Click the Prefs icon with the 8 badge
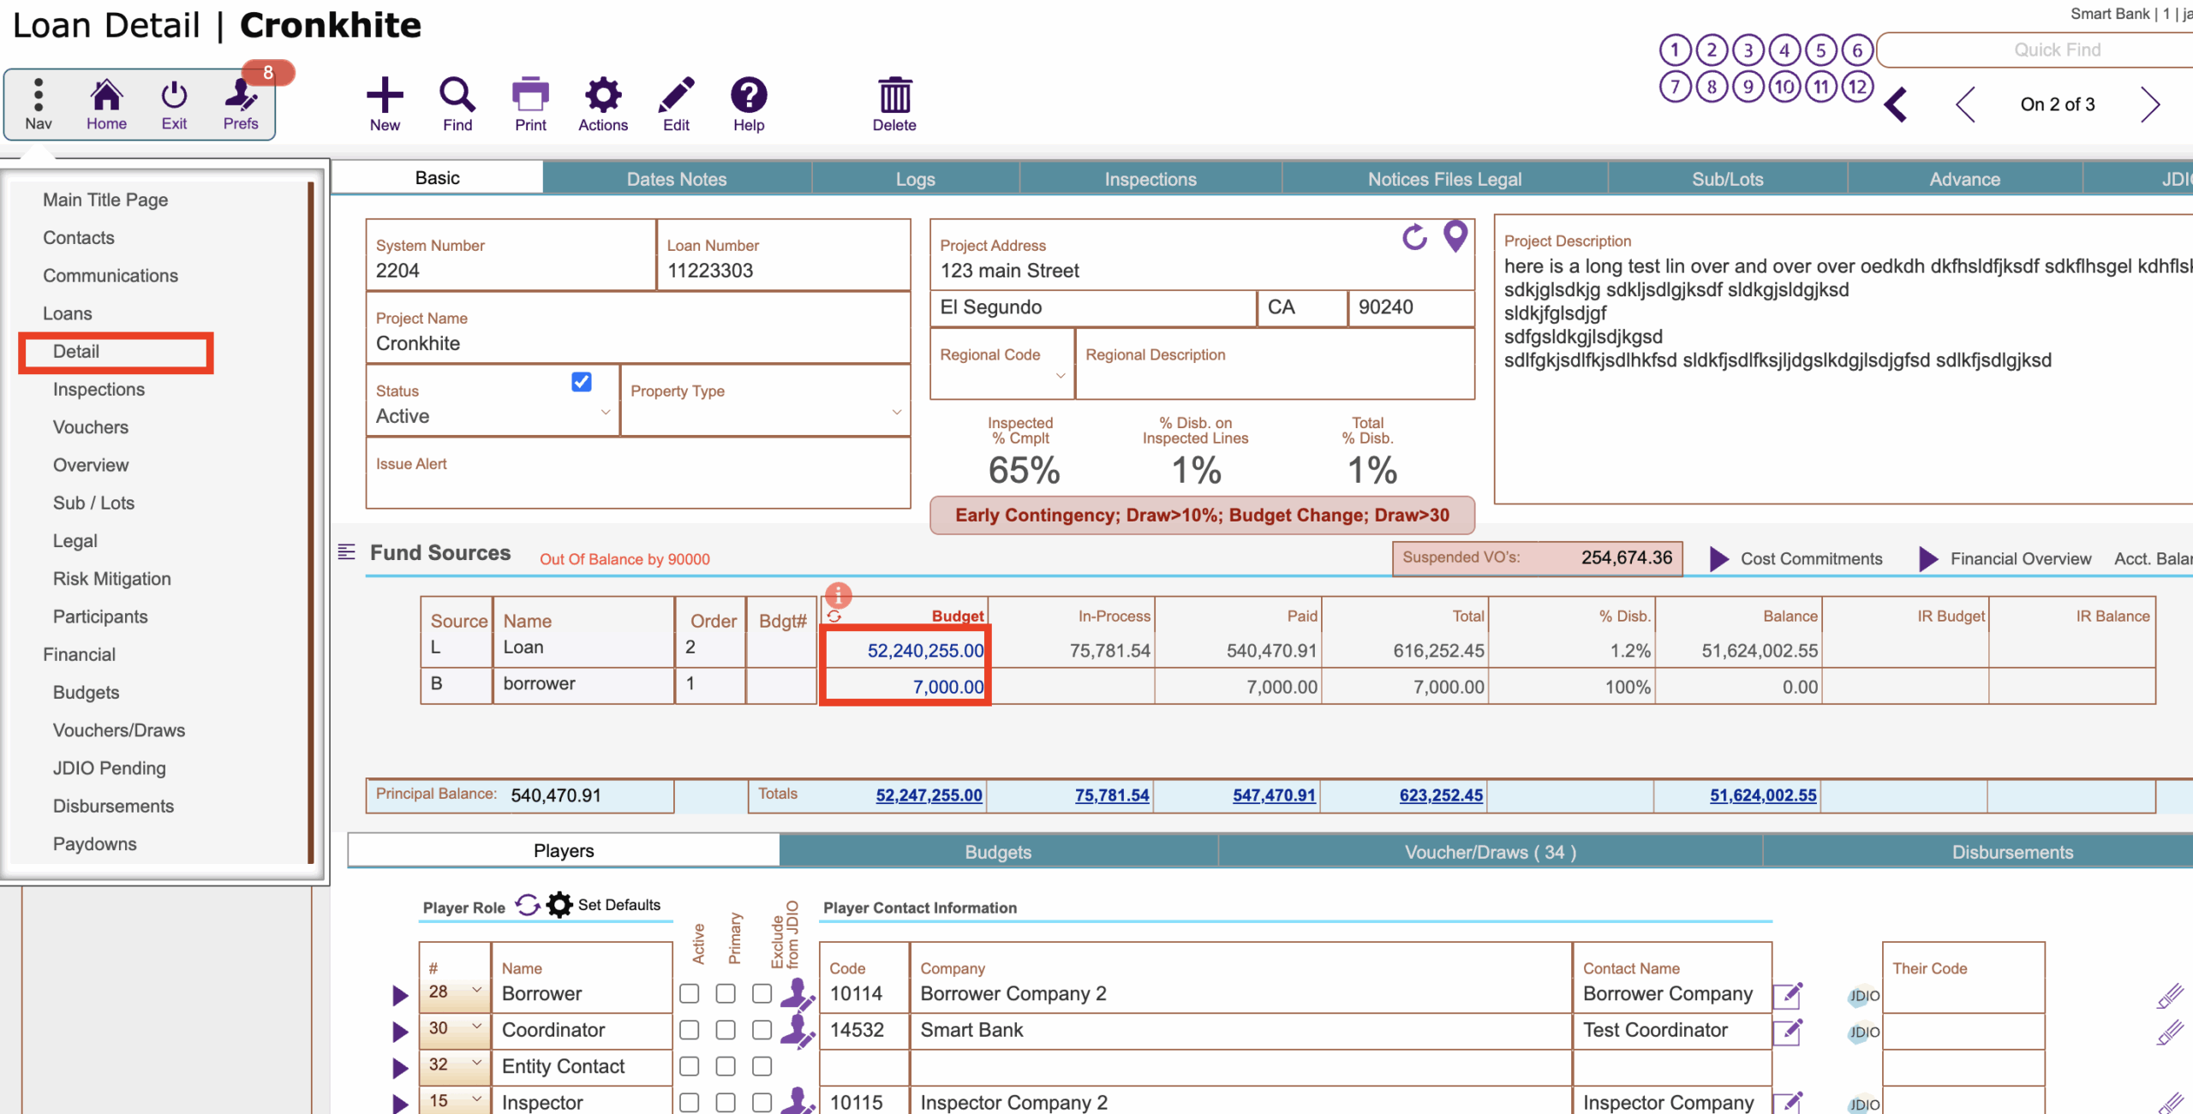 241,96
